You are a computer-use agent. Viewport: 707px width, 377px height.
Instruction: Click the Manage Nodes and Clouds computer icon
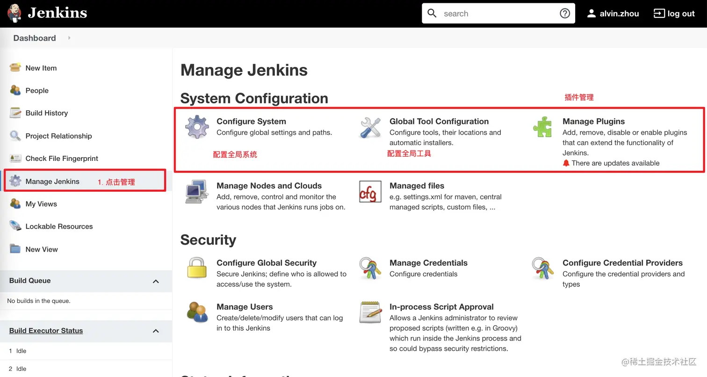(196, 191)
